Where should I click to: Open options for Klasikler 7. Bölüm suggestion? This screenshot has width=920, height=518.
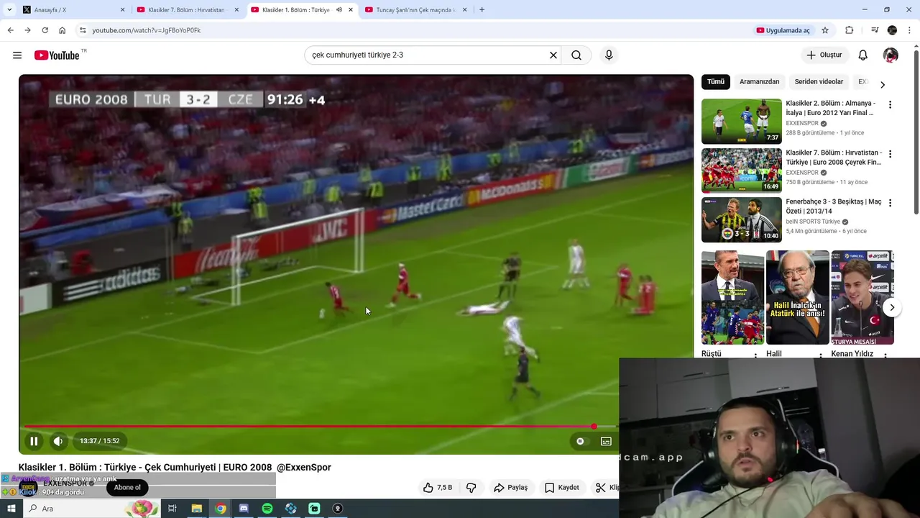pyautogui.click(x=890, y=154)
